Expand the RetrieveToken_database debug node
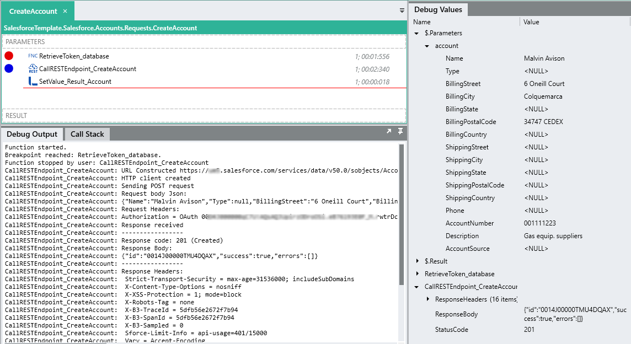The image size is (631, 344). [417, 273]
